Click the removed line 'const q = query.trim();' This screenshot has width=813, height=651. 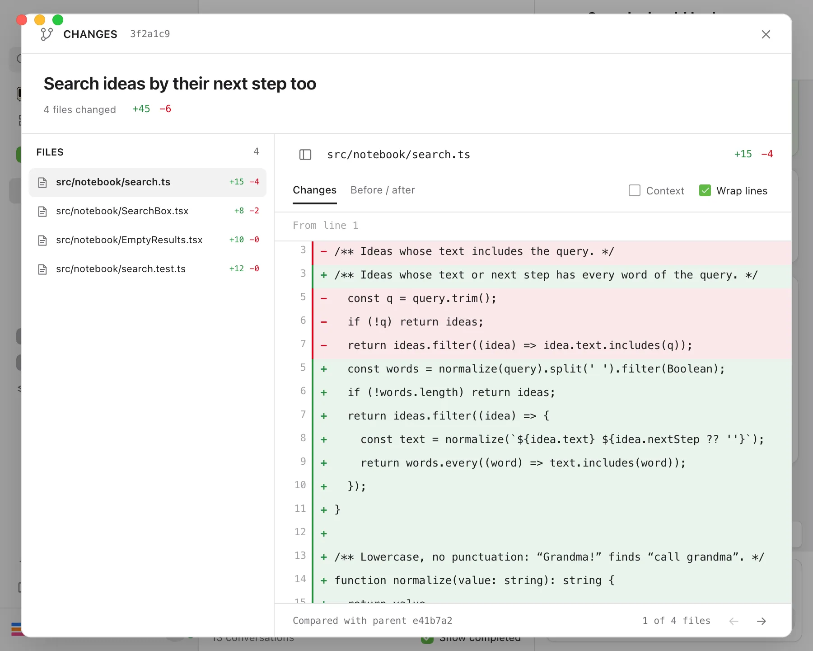(x=533, y=298)
